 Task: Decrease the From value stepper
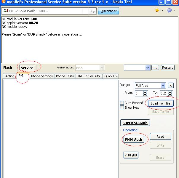(x=145, y=94)
